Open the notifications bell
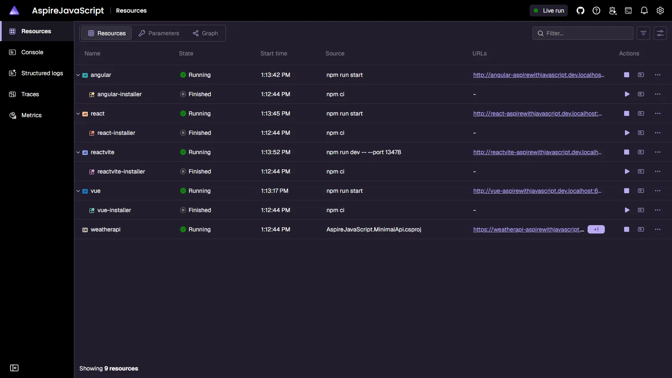The image size is (672, 378). pos(644,10)
